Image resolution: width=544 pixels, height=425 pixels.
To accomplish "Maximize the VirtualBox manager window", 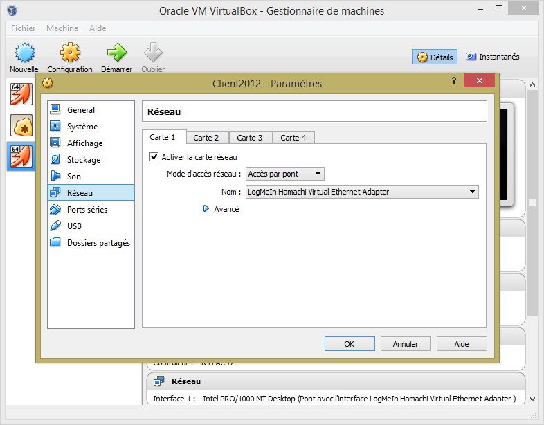I will click(499, 8).
